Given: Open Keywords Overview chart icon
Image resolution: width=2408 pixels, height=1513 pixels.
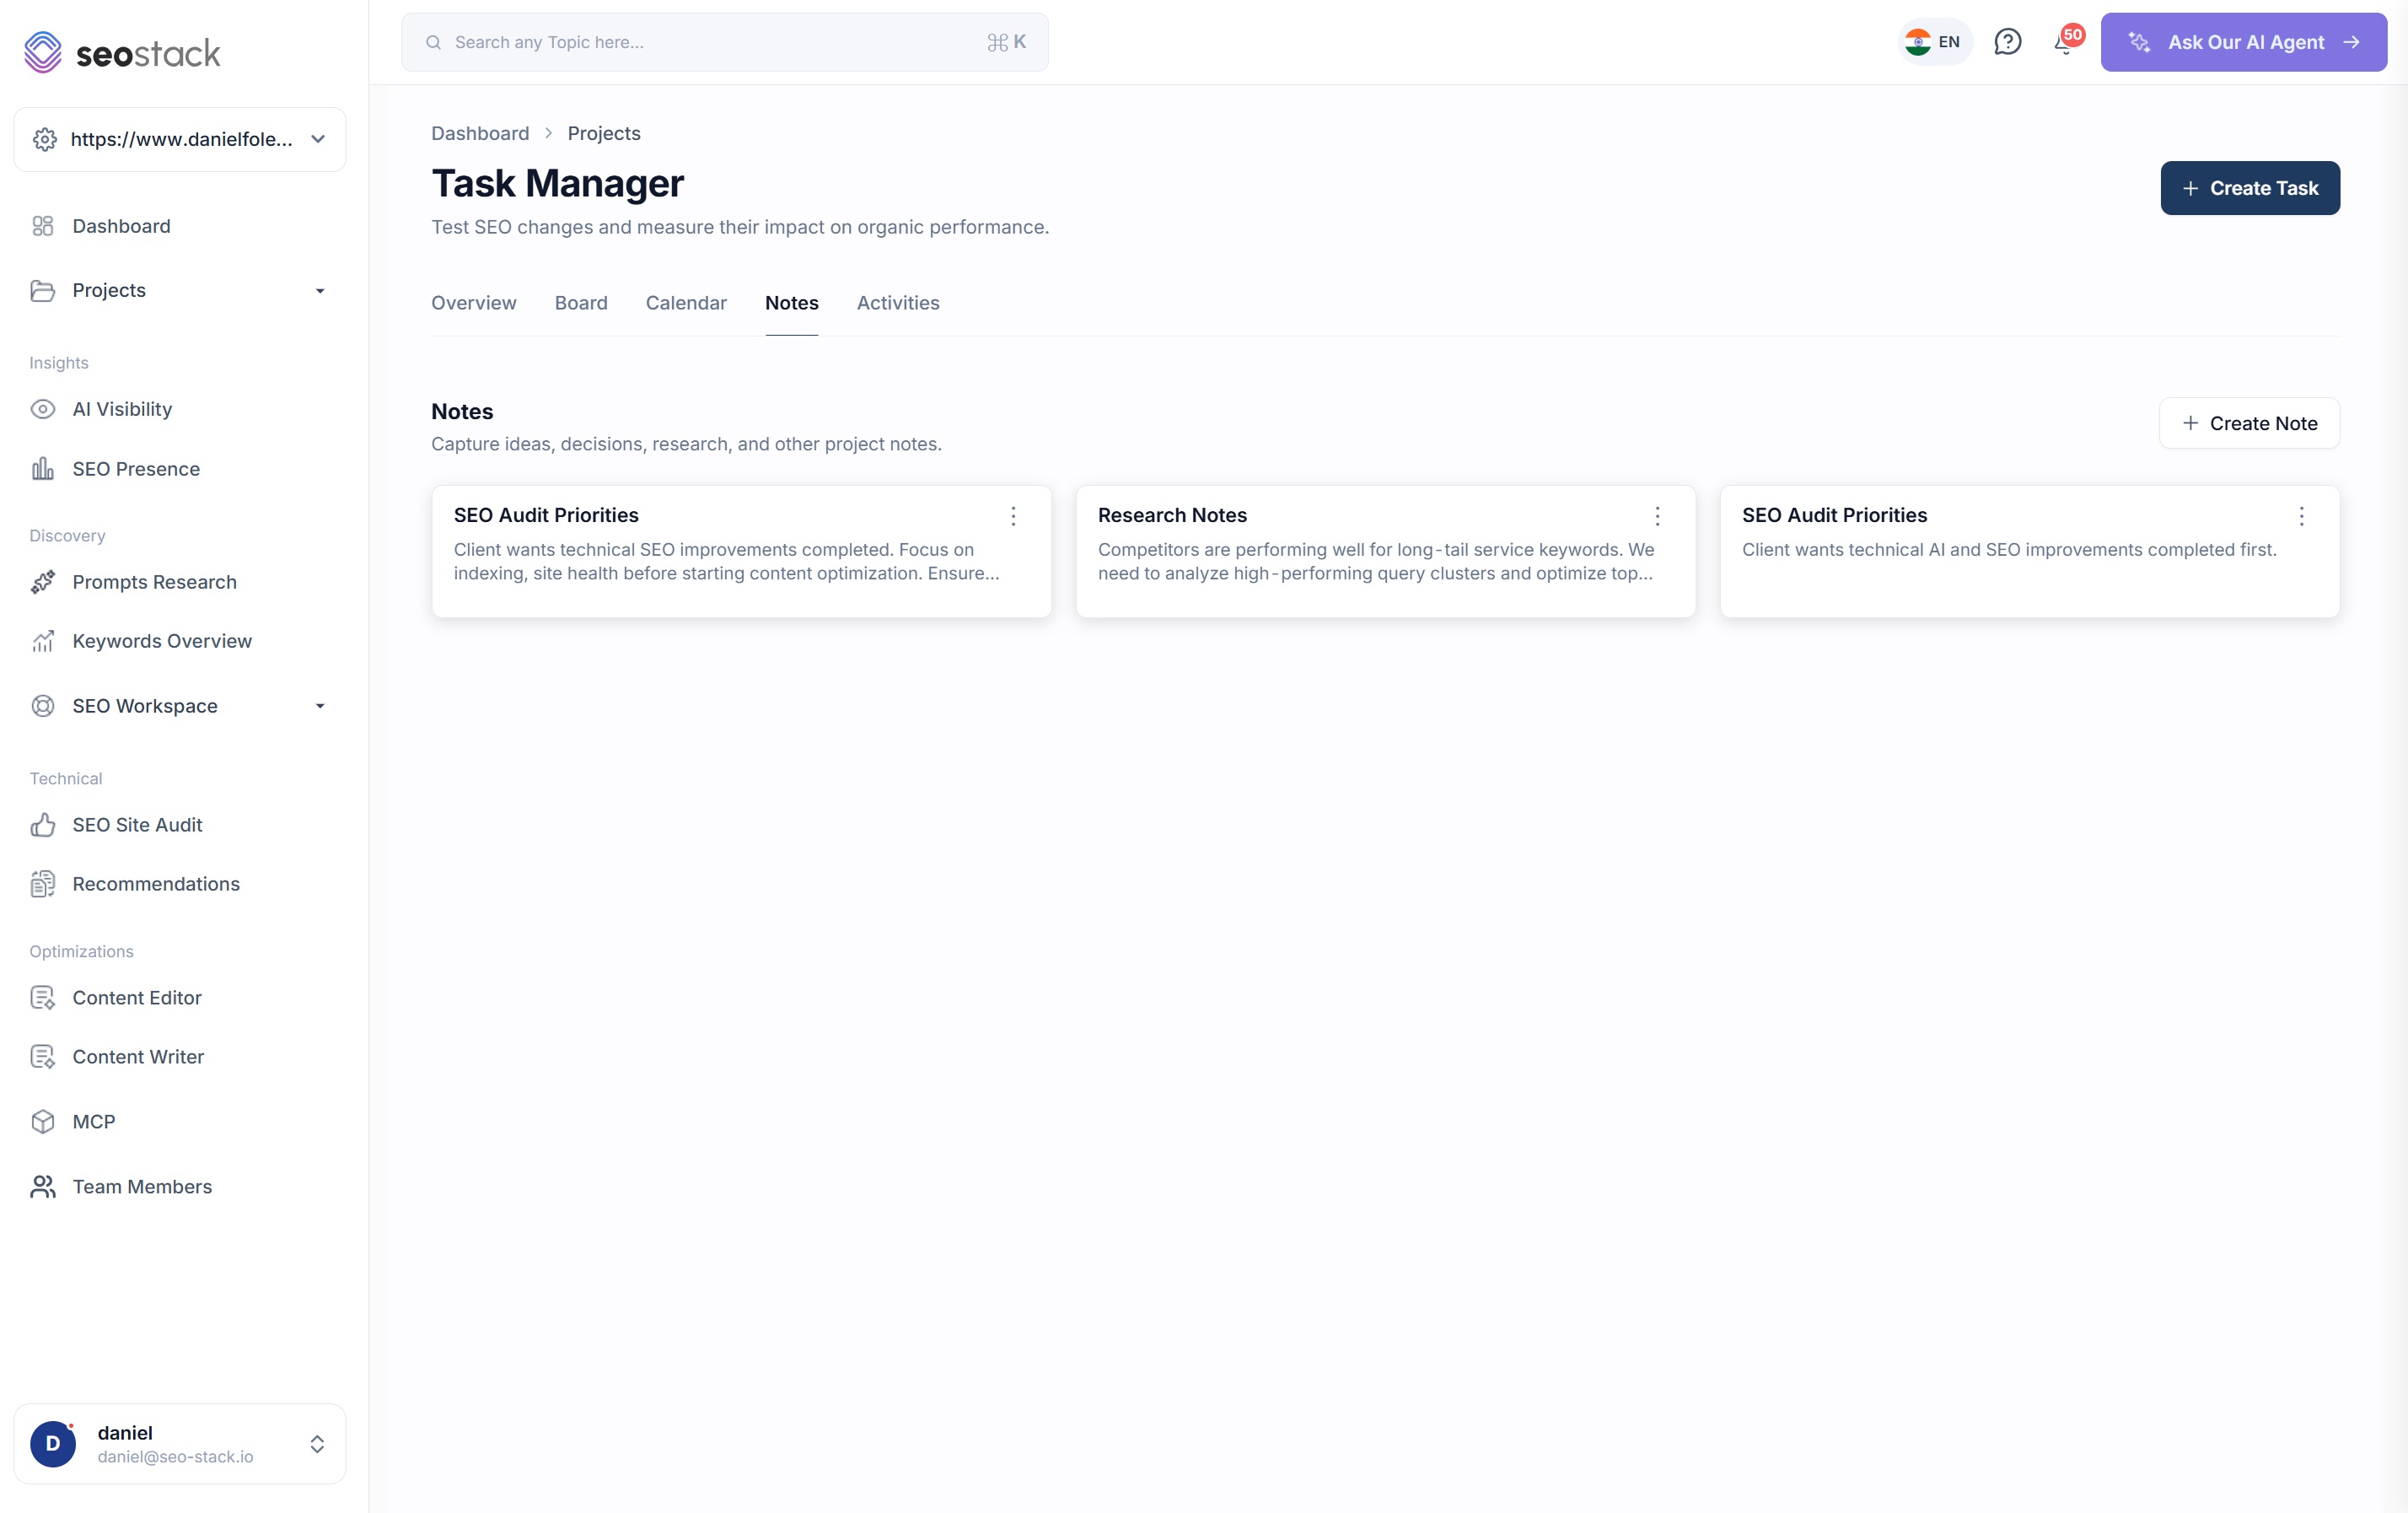Looking at the screenshot, I should click(43, 641).
